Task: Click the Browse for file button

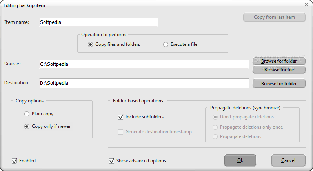Action: pos(279,70)
